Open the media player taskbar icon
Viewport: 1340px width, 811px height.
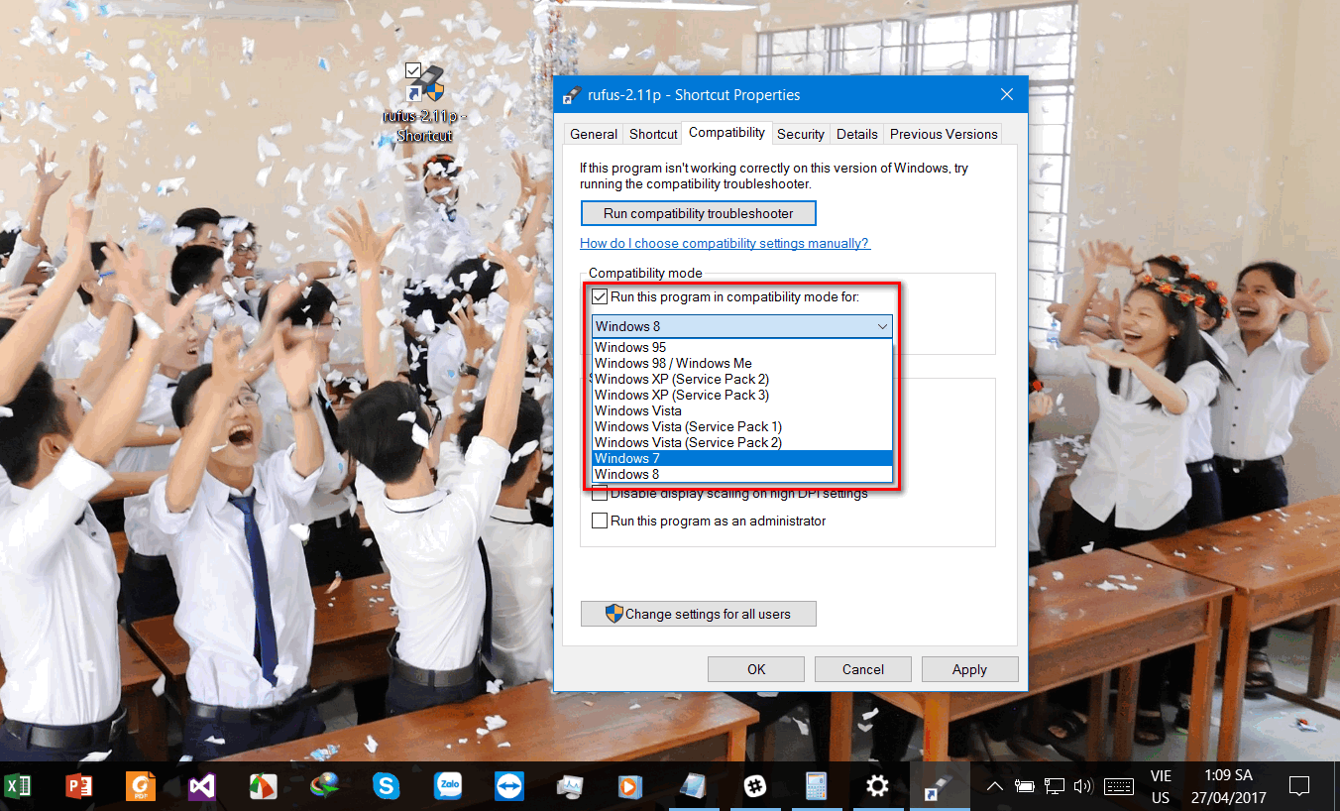(x=631, y=787)
